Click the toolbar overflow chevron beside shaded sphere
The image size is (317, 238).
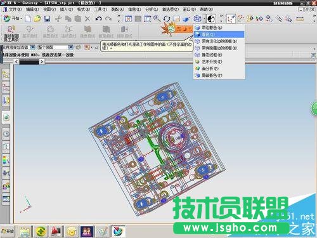tap(221, 18)
